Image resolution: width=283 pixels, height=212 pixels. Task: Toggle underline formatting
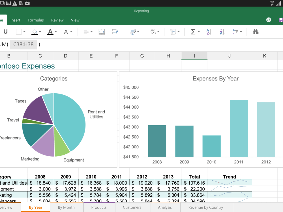[5, 32]
